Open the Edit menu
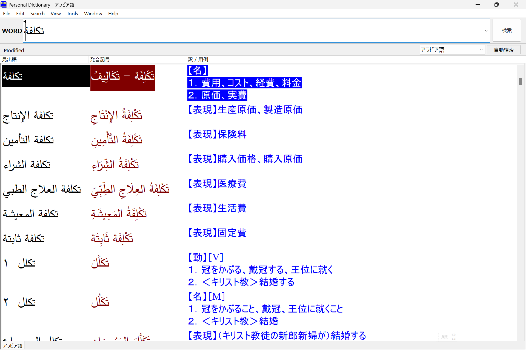Viewport: 526px width, 350px height. [20, 14]
